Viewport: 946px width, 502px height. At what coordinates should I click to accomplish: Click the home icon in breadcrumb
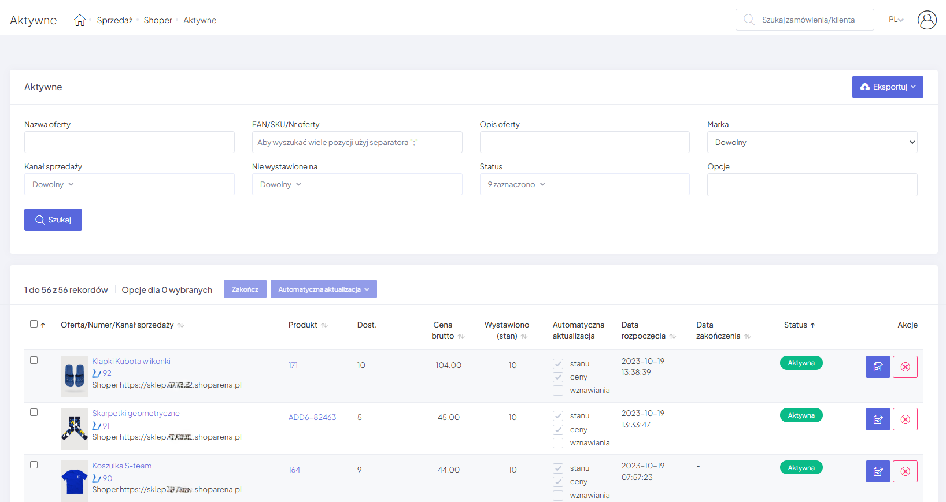(x=80, y=20)
